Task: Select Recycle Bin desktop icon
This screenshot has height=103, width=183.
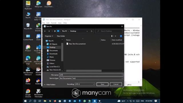Action: coord(28,26)
